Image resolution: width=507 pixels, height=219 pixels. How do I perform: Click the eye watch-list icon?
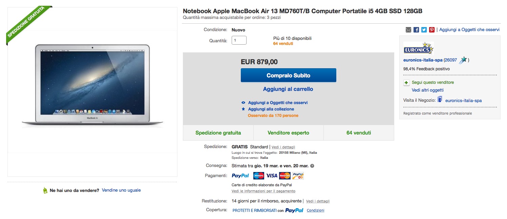click(243, 102)
